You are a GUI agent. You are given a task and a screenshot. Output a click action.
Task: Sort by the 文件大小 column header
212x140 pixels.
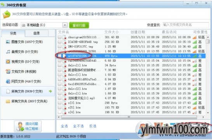pyautogui.click(x=111, y=32)
